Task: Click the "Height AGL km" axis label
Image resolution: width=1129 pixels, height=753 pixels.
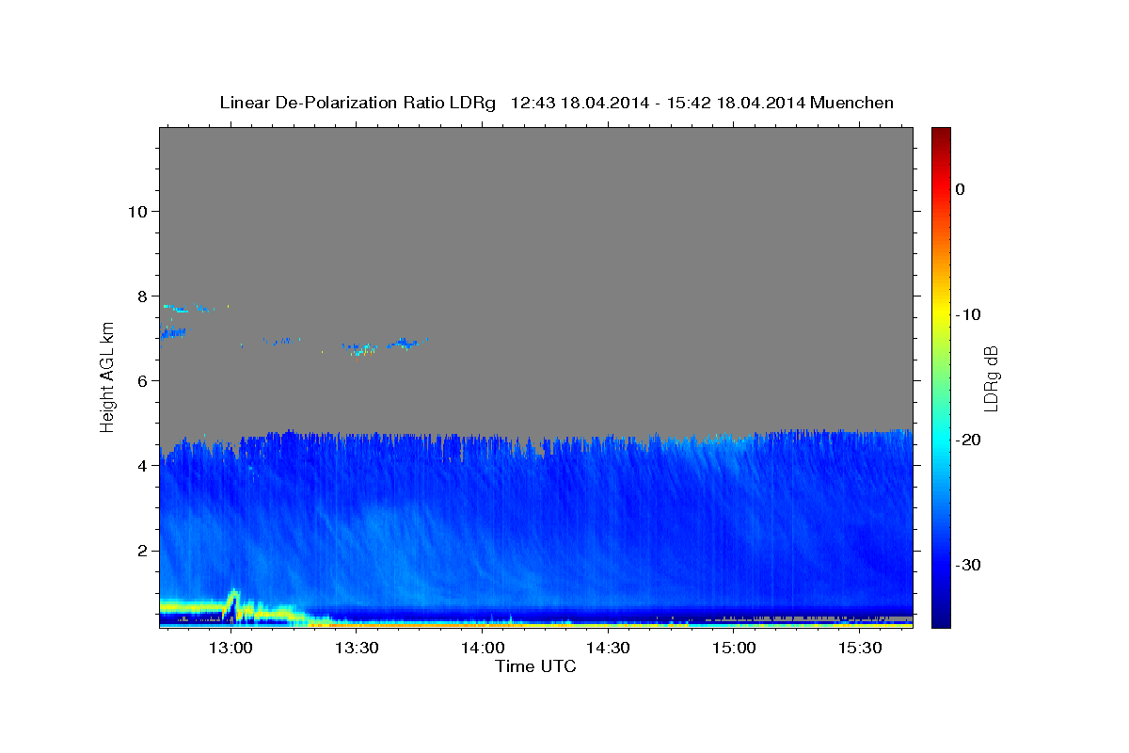Action: pos(108,377)
